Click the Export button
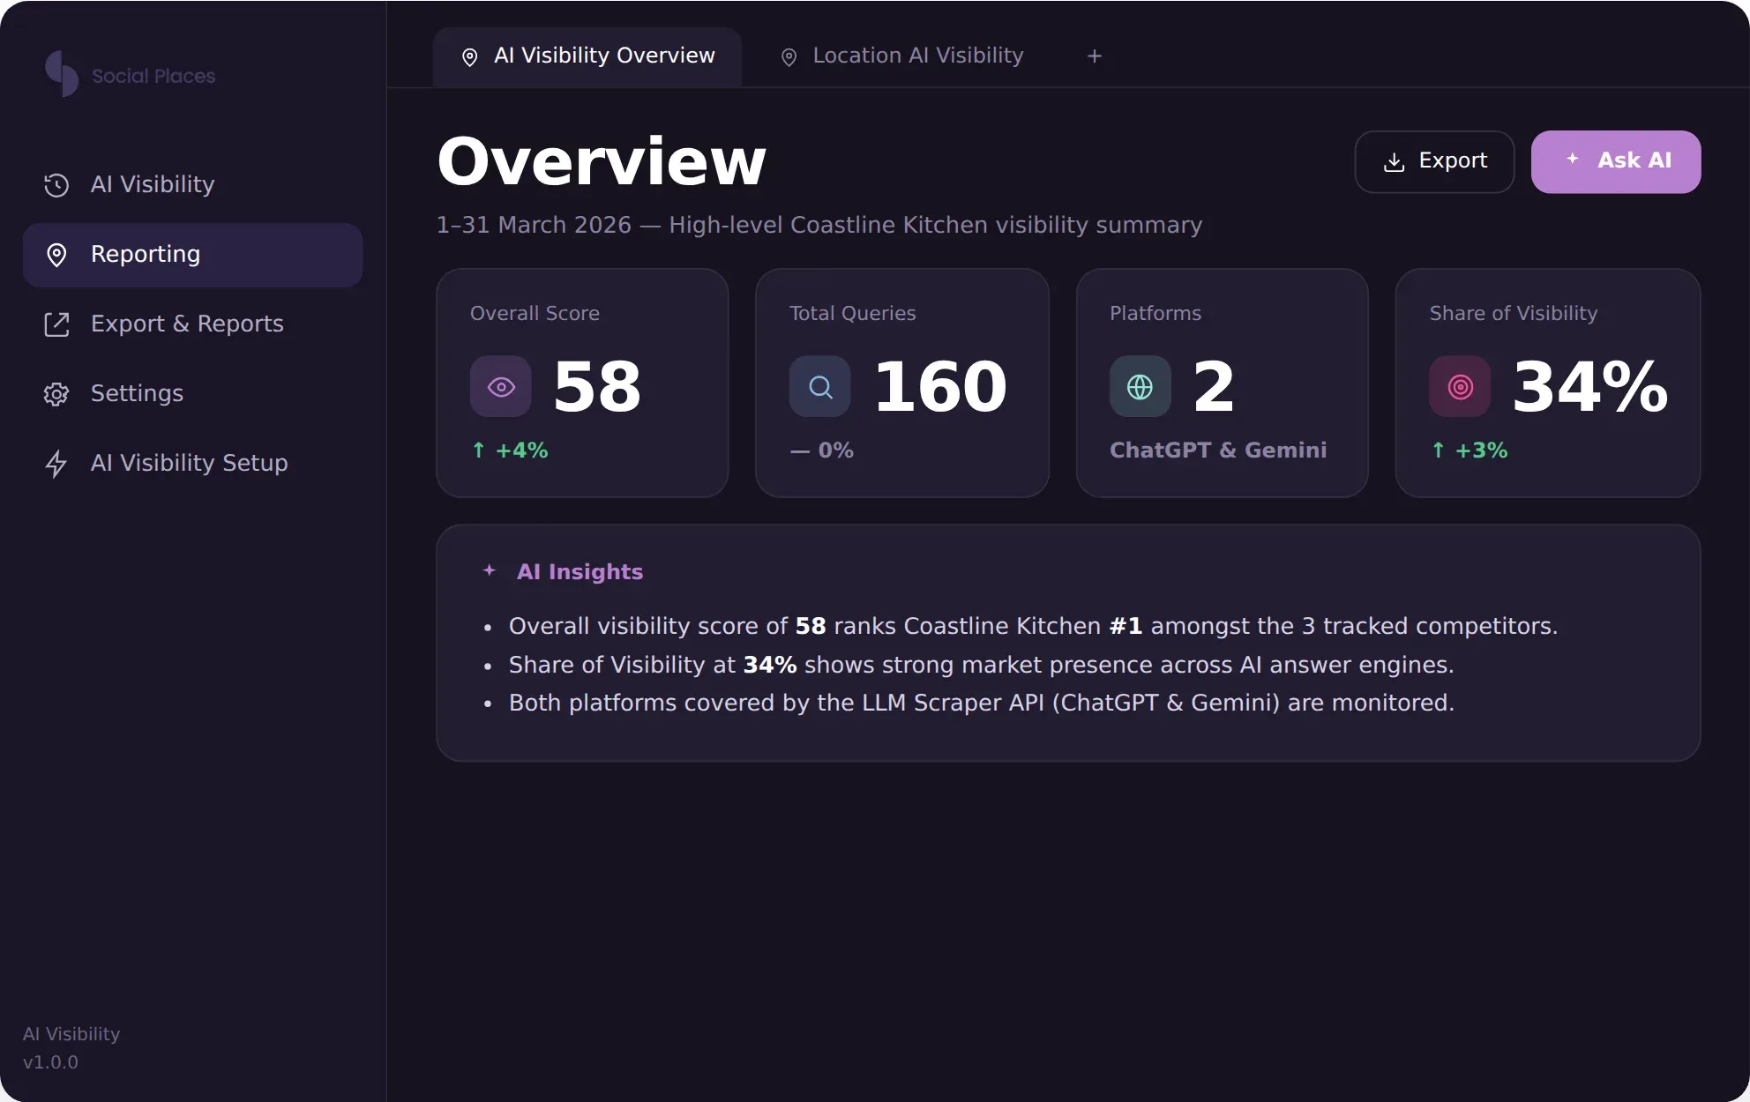The image size is (1750, 1102). (1434, 161)
